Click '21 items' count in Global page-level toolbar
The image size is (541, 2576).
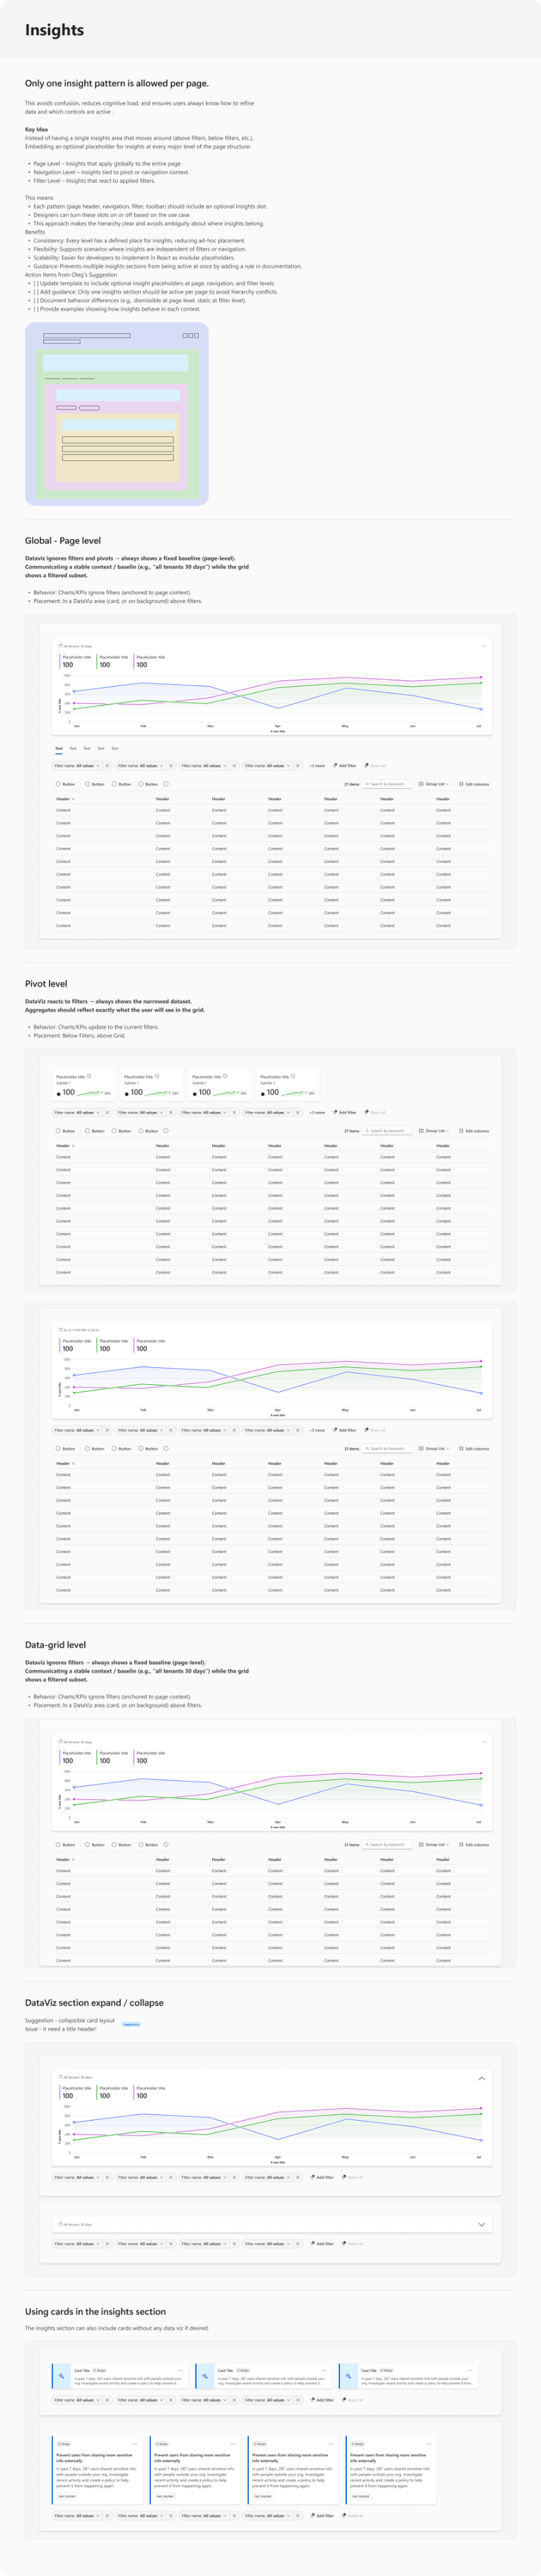352,784
